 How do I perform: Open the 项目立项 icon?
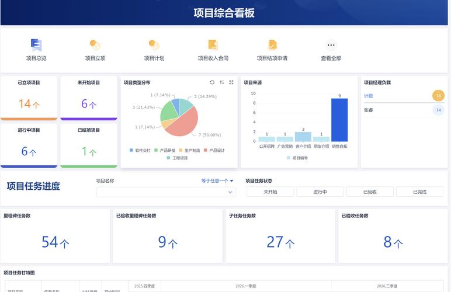(x=95, y=45)
